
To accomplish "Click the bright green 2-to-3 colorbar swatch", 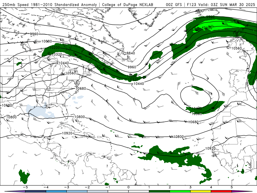I will [180, 191].
